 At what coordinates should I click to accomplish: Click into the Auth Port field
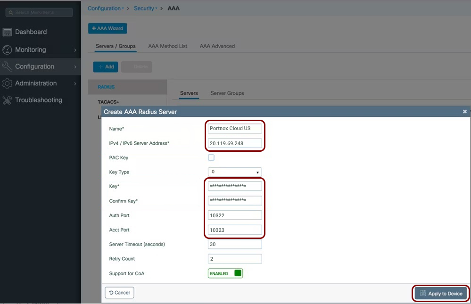pos(235,215)
